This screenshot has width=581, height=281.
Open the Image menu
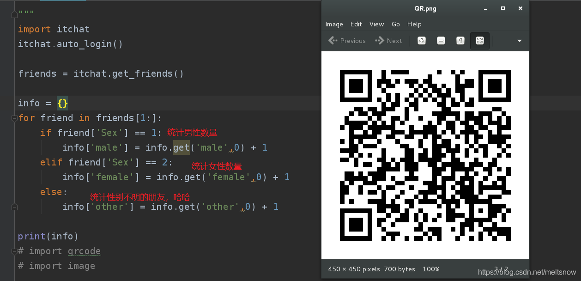[334, 24]
